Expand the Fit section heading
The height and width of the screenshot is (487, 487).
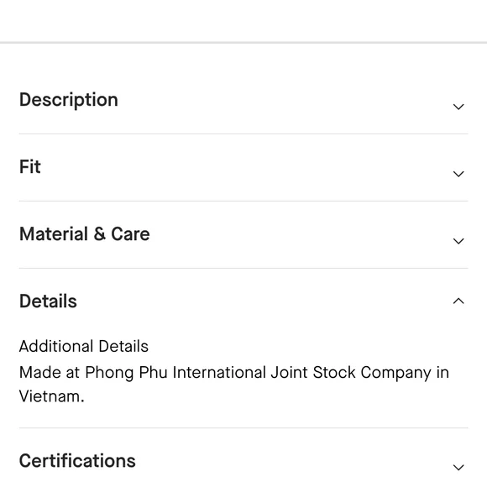[30, 166]
